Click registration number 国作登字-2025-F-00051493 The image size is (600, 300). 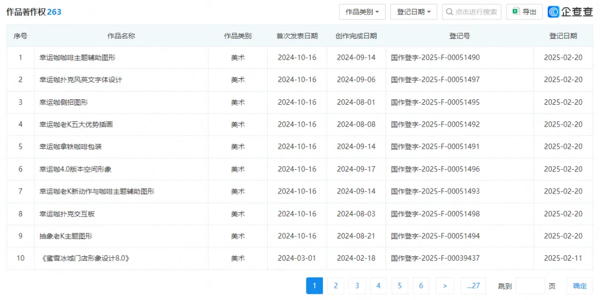[435, 191]
